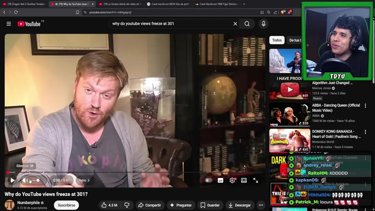This screenshot has height=211, width=375.
Task: Save video with the Guardar button
Action: click(x=210, y=205)
